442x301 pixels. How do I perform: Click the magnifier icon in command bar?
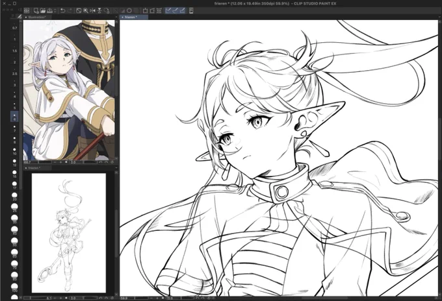85,10
